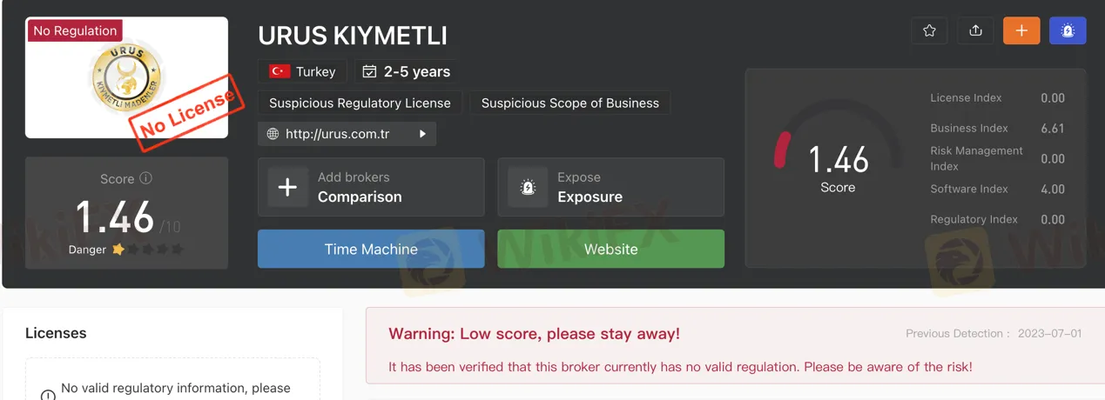This screenshot has height=400, width=1105.
Task: Select the Suspicious Scope of Business tag
Action: 570,103
